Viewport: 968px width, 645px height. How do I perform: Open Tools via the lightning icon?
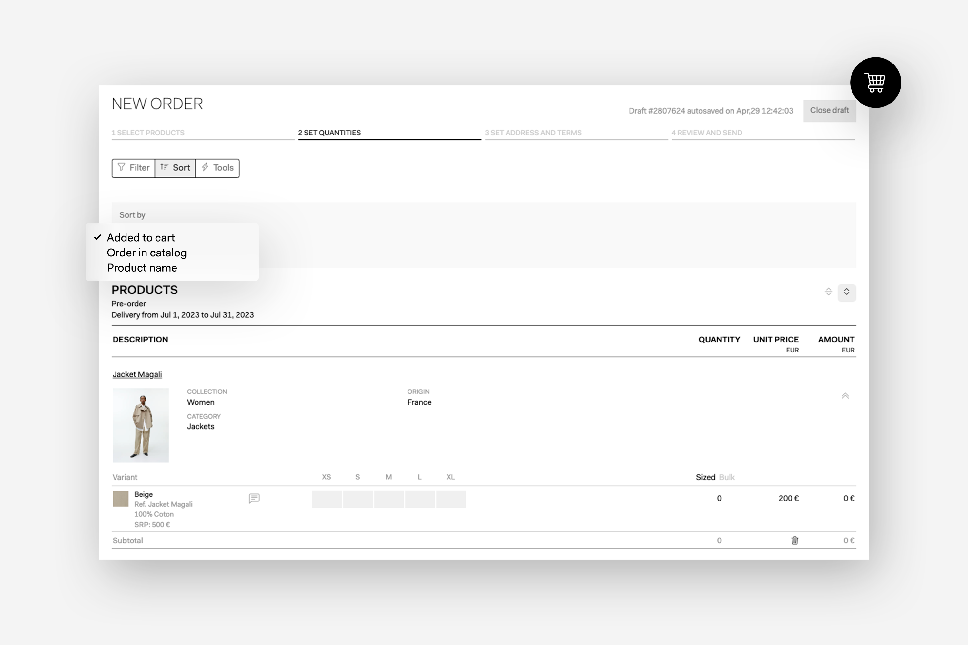[x=205, y=167]
